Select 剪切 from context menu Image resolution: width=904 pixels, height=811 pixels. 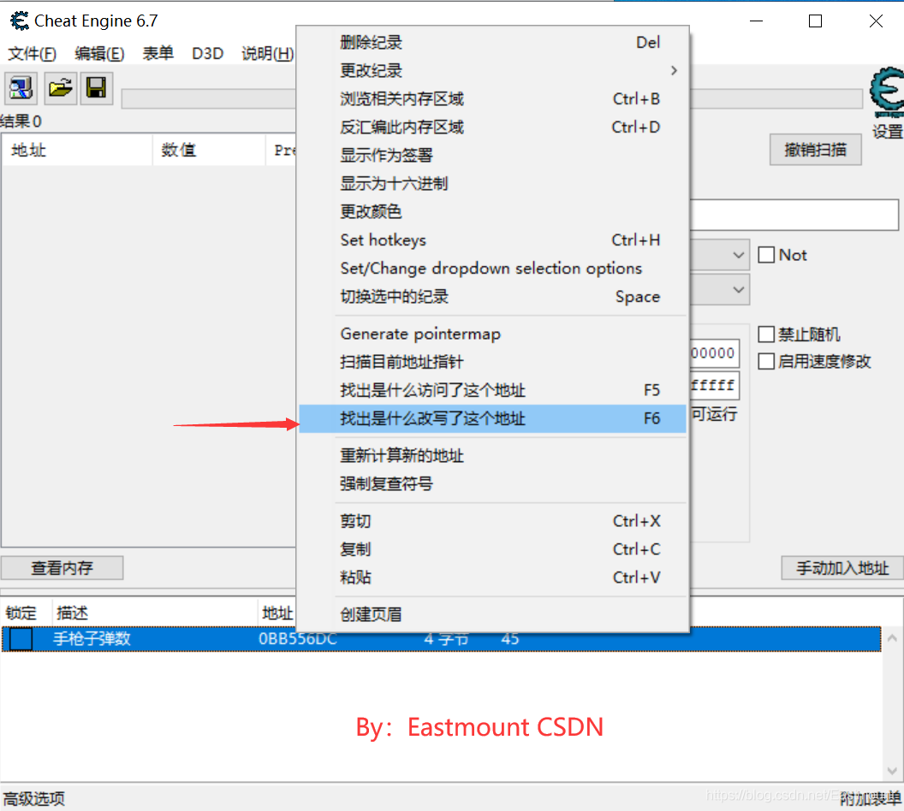493,521
